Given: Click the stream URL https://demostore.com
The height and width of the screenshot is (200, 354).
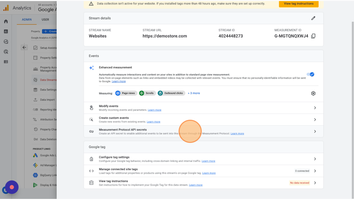Looking at the screenshot, I should click(x=165, y=36).
